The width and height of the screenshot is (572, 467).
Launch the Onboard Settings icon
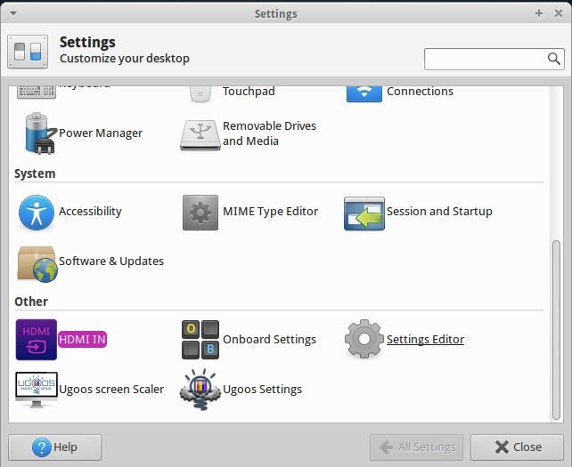(x=200, y=340)
